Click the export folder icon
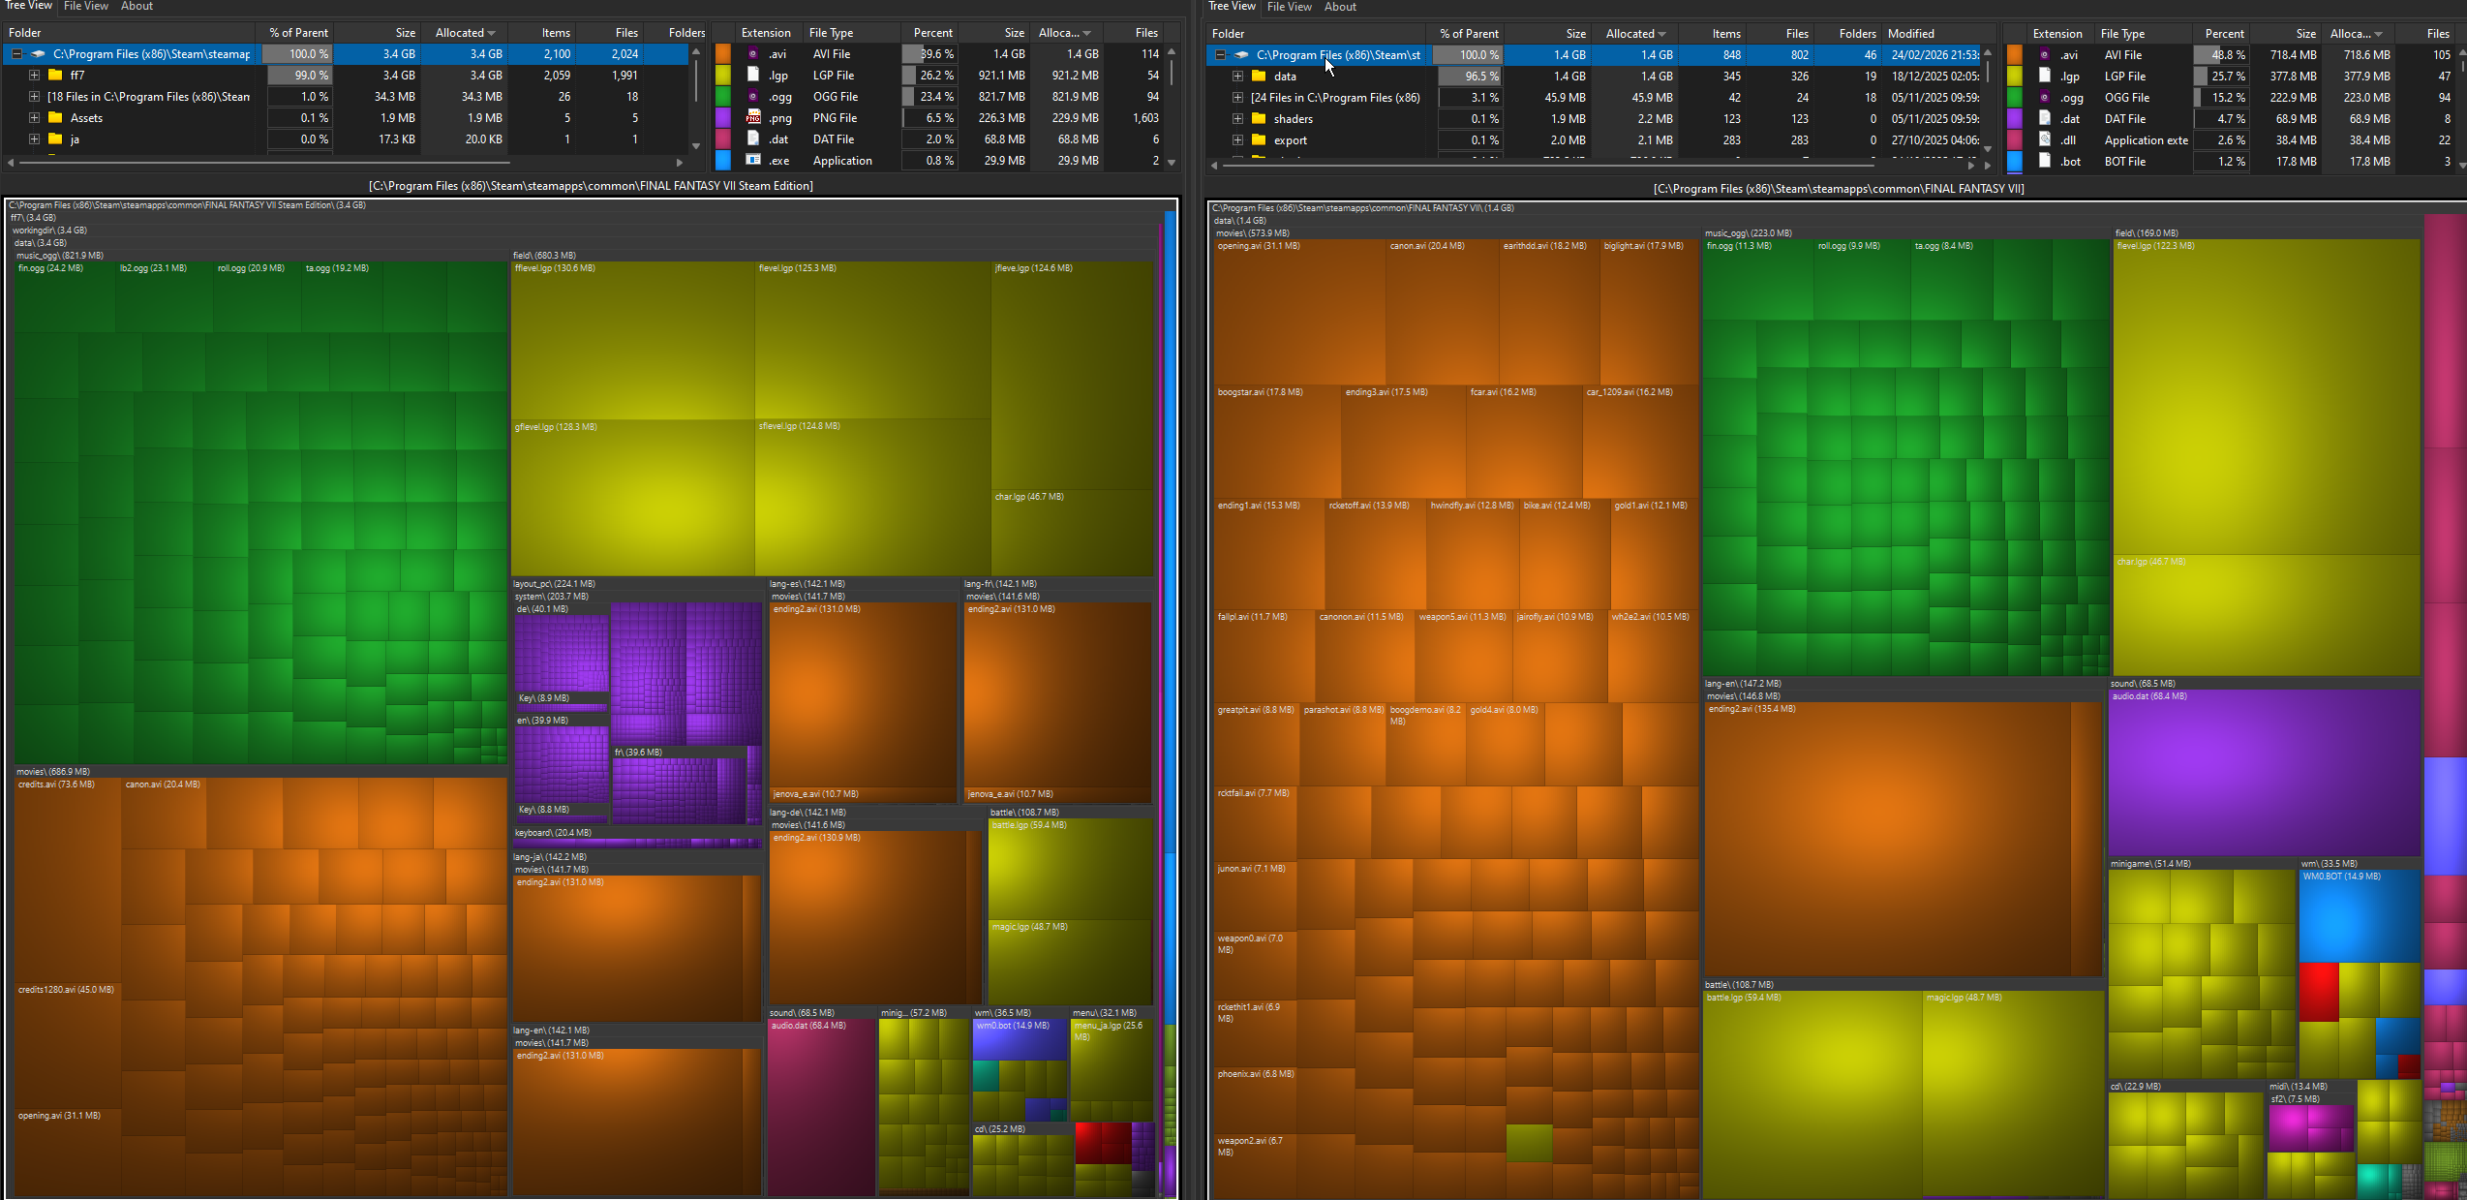Screen dimensions: 2467x1200 [x=1259, y=140]
